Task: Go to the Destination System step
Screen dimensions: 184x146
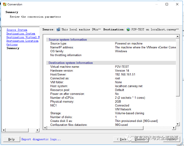Action: pyautogui.click(x=21, y=34)
